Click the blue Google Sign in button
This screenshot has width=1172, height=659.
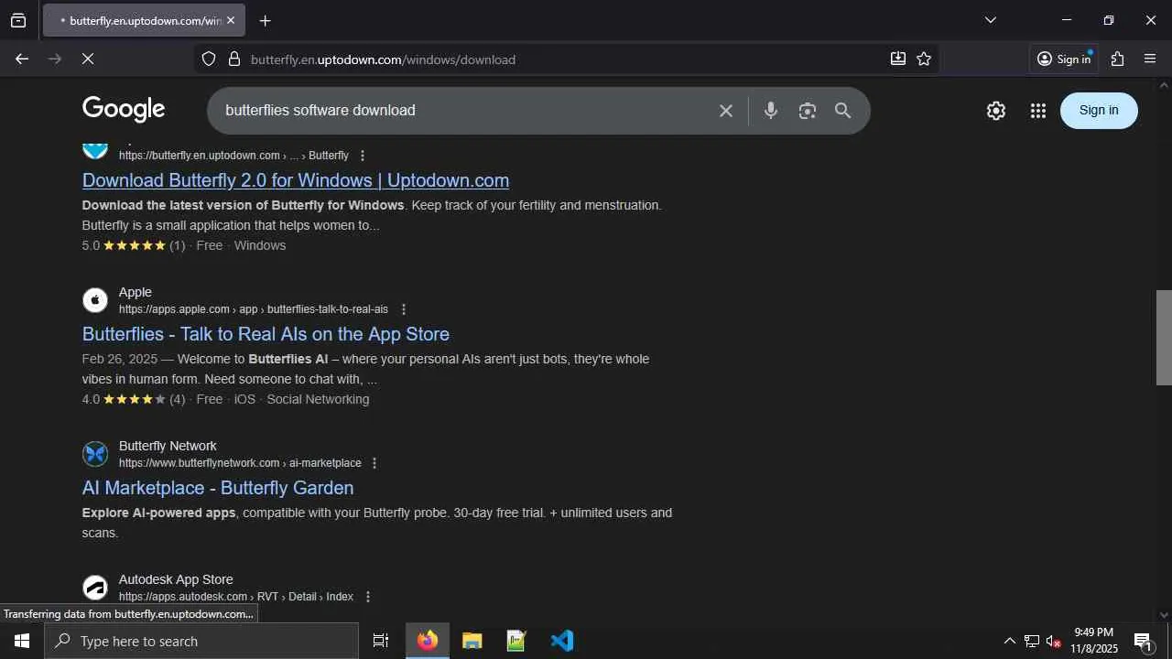1099,111
